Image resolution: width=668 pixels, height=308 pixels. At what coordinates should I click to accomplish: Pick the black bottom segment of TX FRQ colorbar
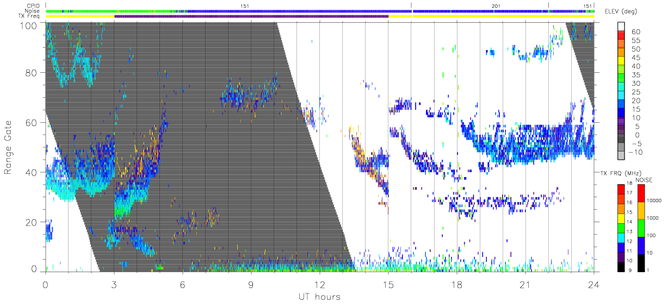[x=621, y=266]
